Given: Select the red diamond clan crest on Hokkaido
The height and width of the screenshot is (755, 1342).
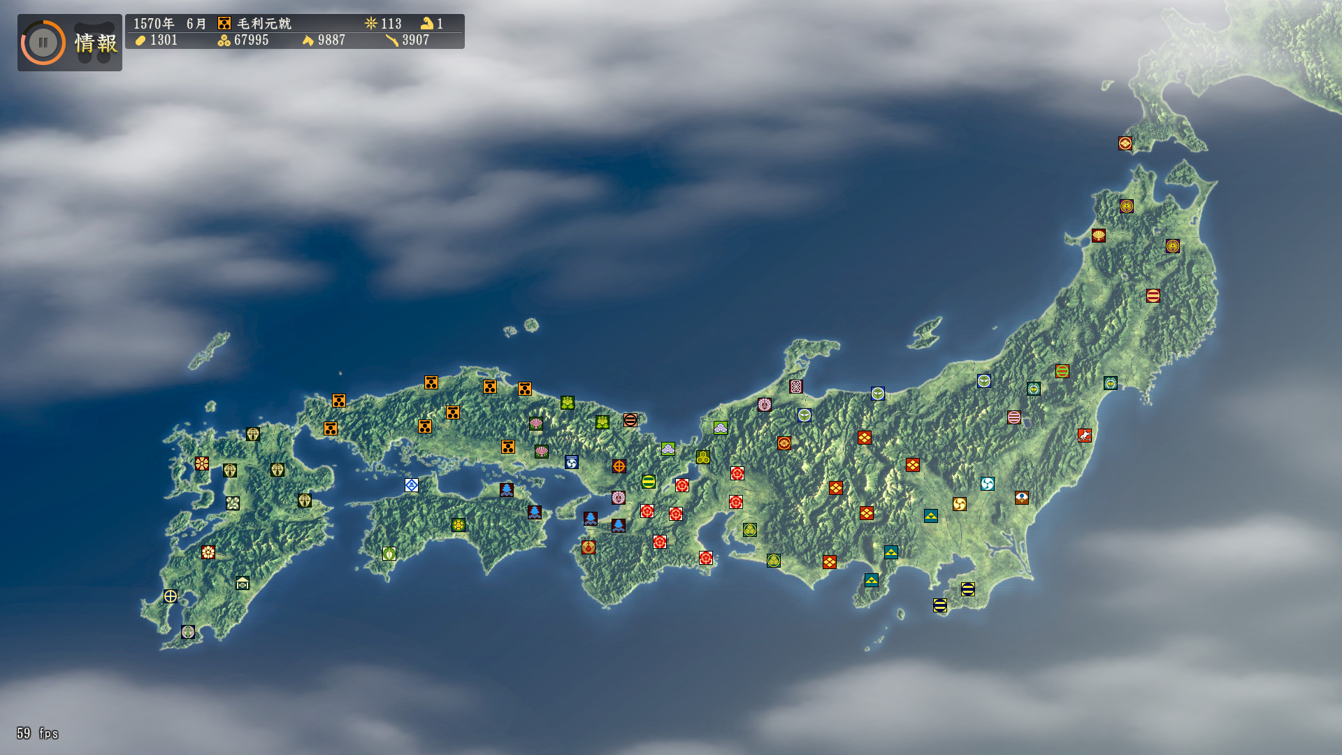Looking at the screenshot, I should (x=1125, y=143).
